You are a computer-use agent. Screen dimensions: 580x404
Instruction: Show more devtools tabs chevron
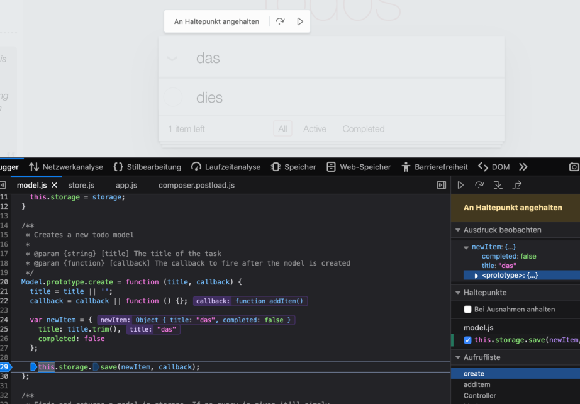[x=523, y=167]
